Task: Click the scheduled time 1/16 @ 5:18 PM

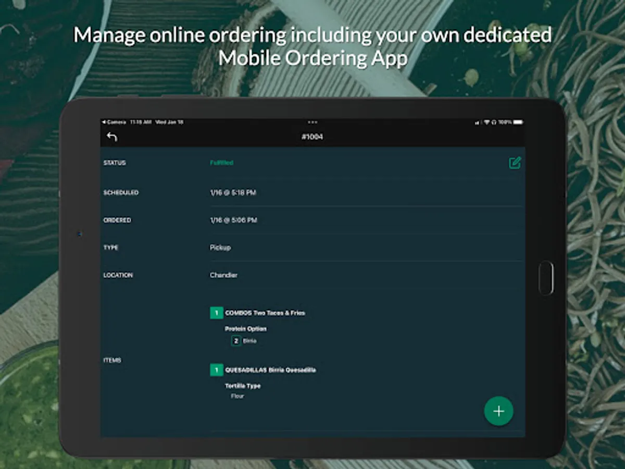Action: (x=233, y=193)
